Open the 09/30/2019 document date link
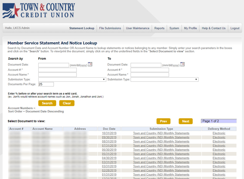This screenshot has height=179, width=244. point(109,137)
